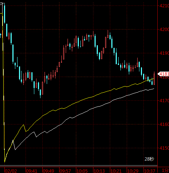Click the 4200 price axis label

(164, 29)
